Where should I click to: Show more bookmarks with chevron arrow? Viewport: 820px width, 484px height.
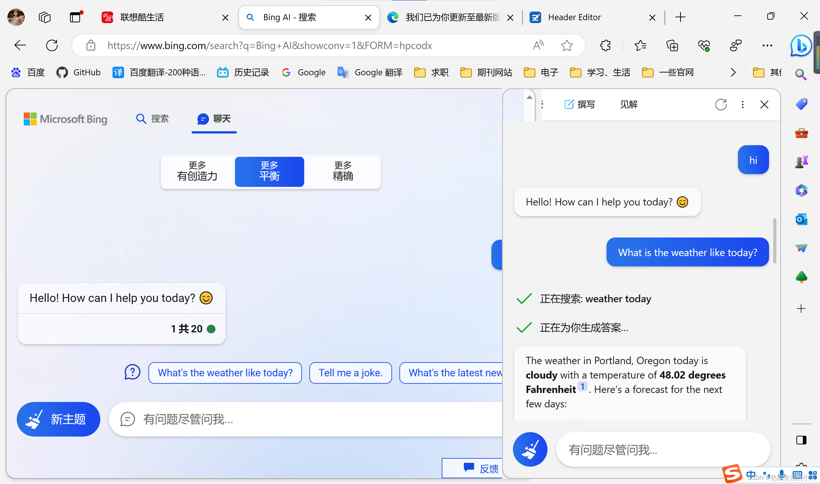tap(733, 72)
